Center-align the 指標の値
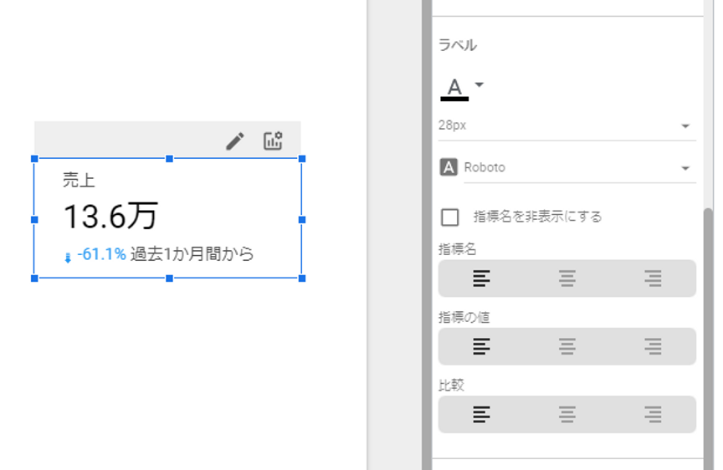 (567, 346)
